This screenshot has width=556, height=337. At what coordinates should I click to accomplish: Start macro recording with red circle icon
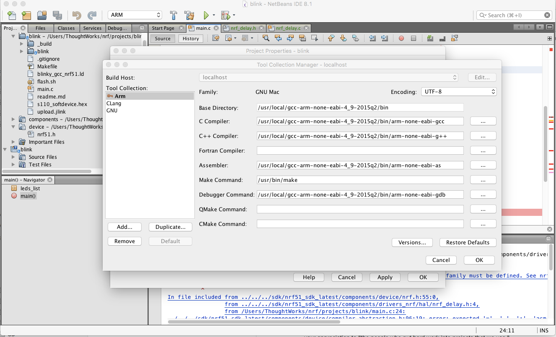(401, 38)
